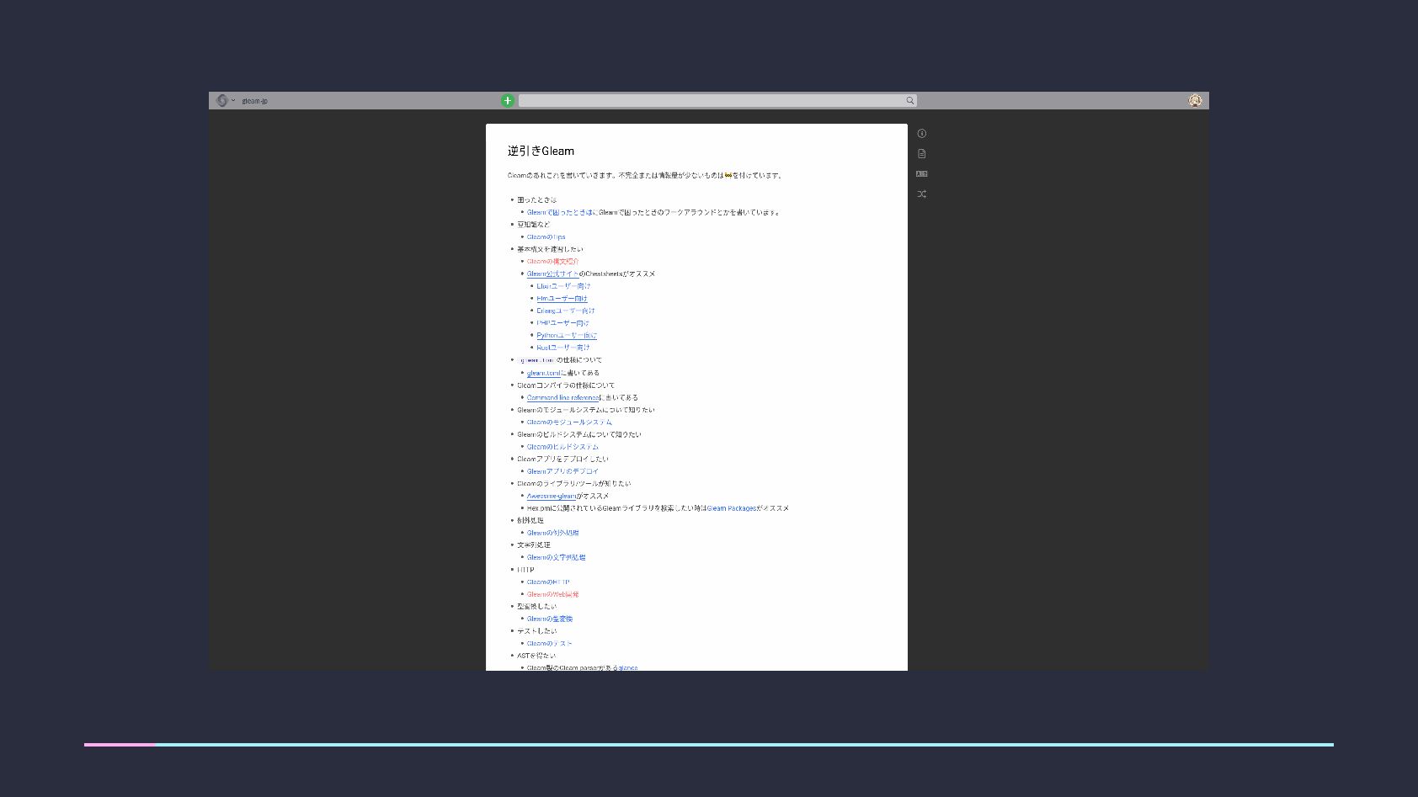Click the Gleamのライブラリ/ツールが知りたい line
Viewport: 1418px width, 797px height.
(x=573, y=484)
